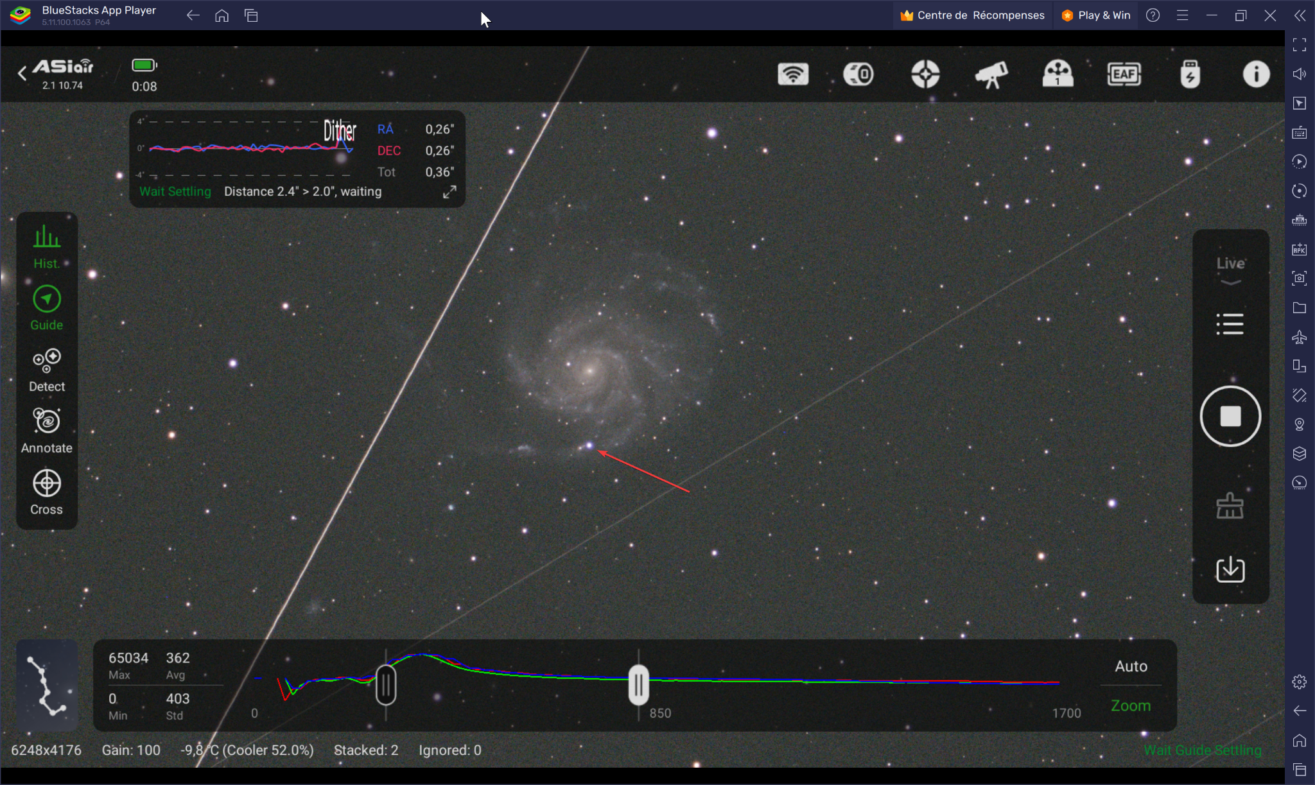The width and height of the screenshot is (1315, 785).
Task: Collapse the BlueStacks side toolbar
Action: [1300, 15]
